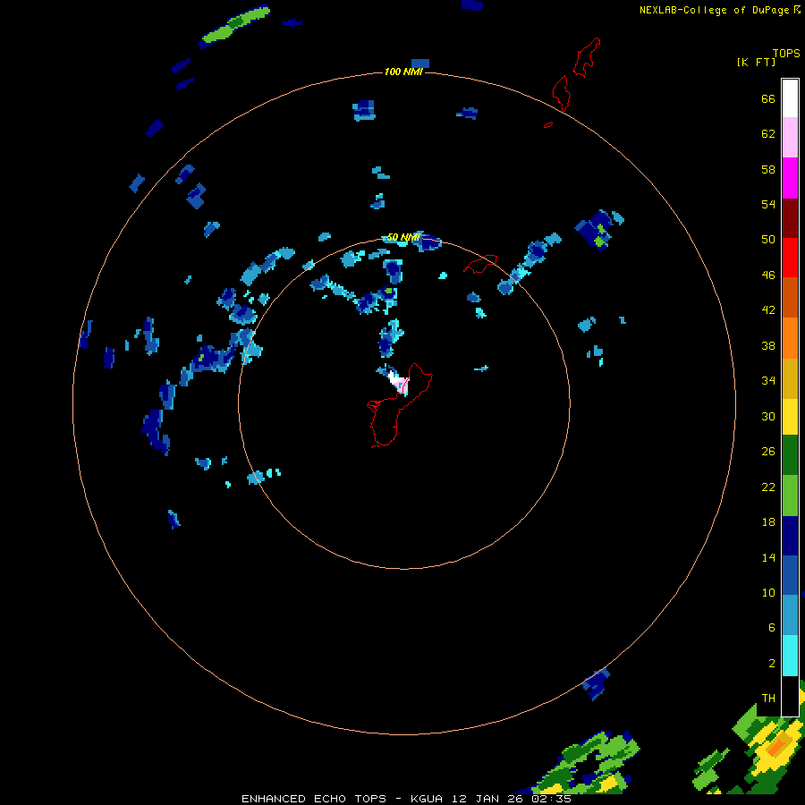
Task: Click the 46 legend value
Action: tap(768, 275)
